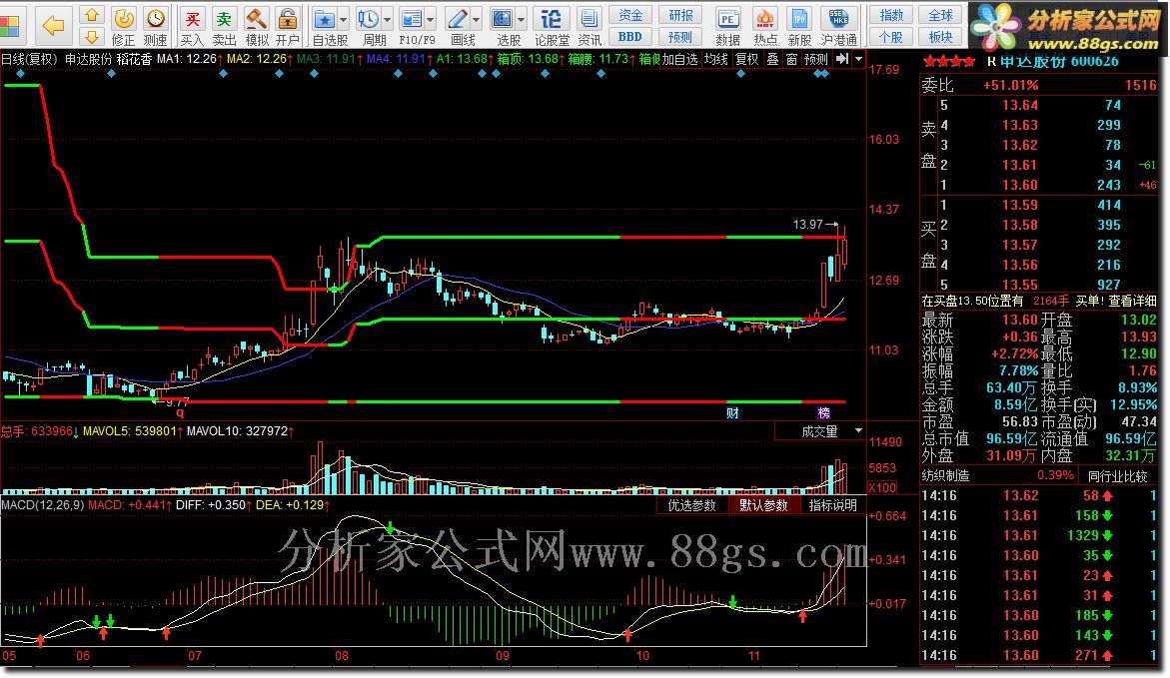The image size is (1170, 678).
Task: Click the 榜 marker on the chart
Action: click(x=823, y=412)
